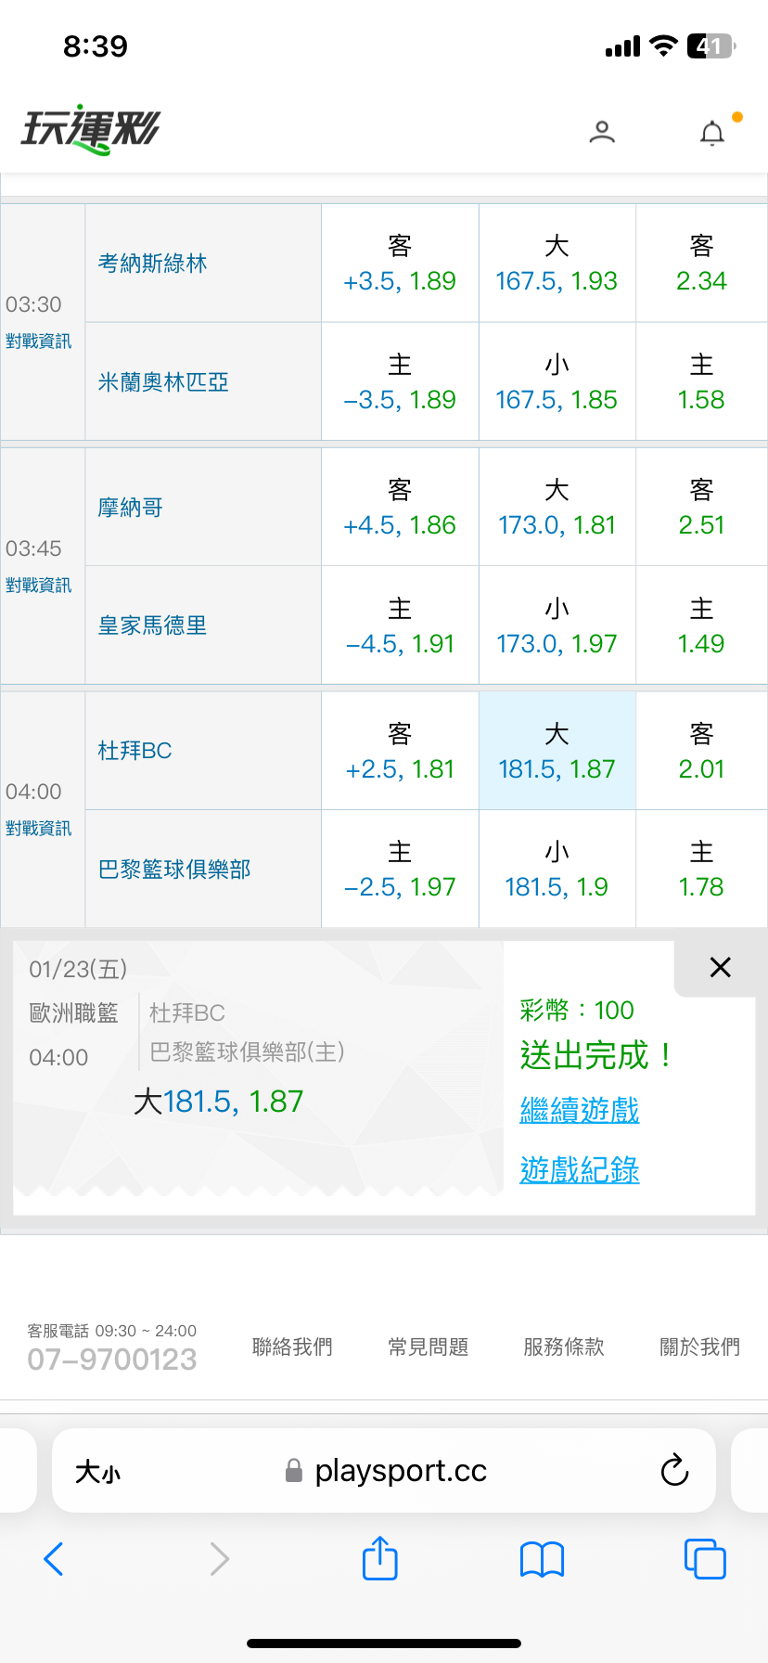Screen dimensions: 768x1663
Task: Select 小 181.5, 1.9 for 巴黎籃球俱樂部
Action: (557, 870)
